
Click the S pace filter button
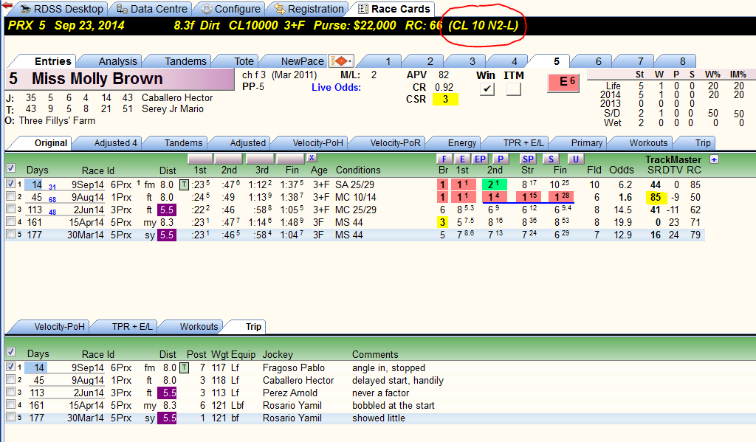pyautogui.click(x=551, y=159)
